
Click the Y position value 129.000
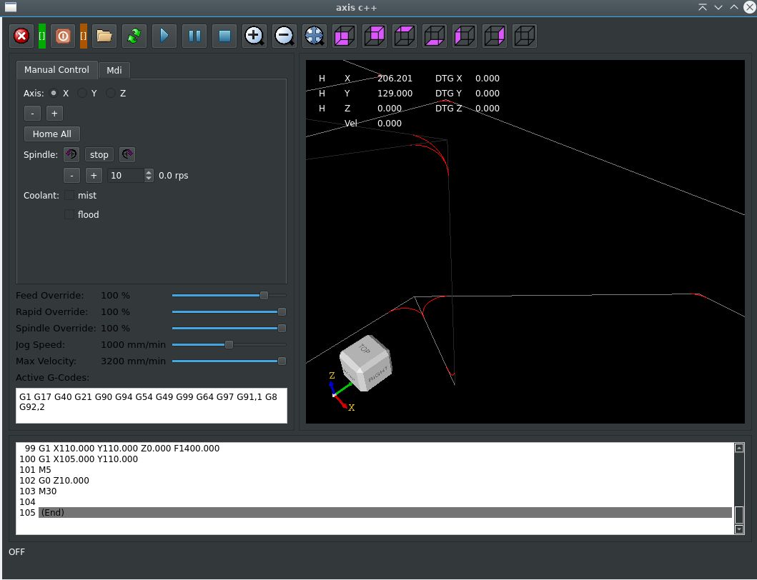395,93
